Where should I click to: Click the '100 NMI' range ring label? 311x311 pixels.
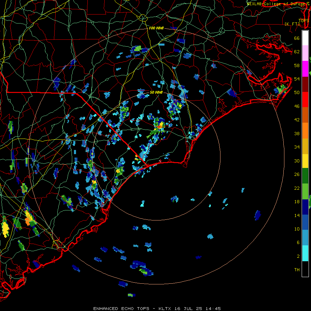[x=156, y=28]
